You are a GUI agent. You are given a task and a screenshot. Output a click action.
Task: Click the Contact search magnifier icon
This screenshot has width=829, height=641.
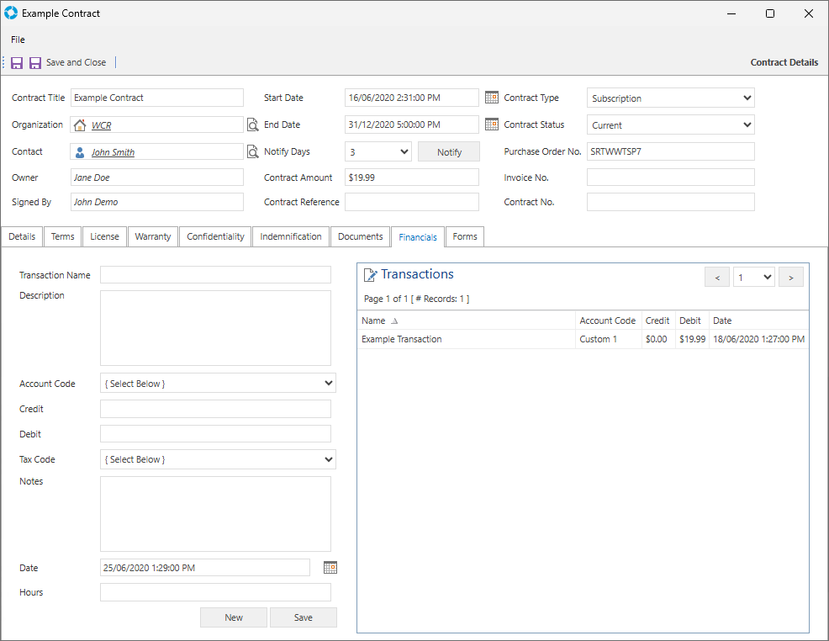click(253, 152)
